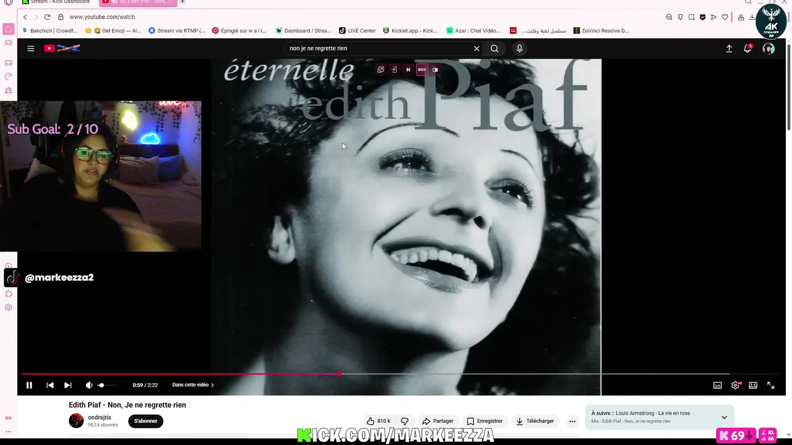
Task: Click the skip-next overlay icon on video
Action: (x=408, y=70)
